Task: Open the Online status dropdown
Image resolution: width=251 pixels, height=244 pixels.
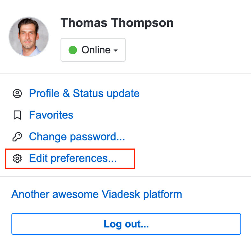Action: click(93, 50)
